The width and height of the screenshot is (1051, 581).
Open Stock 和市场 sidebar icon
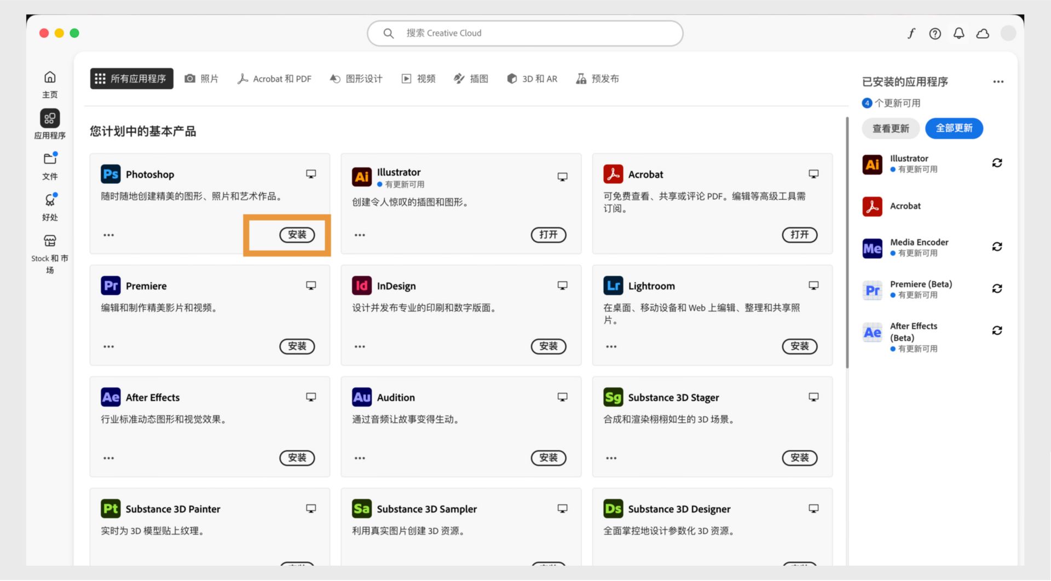click(50, 241)
